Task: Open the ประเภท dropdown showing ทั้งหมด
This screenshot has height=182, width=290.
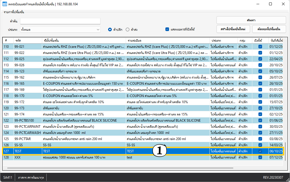Action: point(60,29)
